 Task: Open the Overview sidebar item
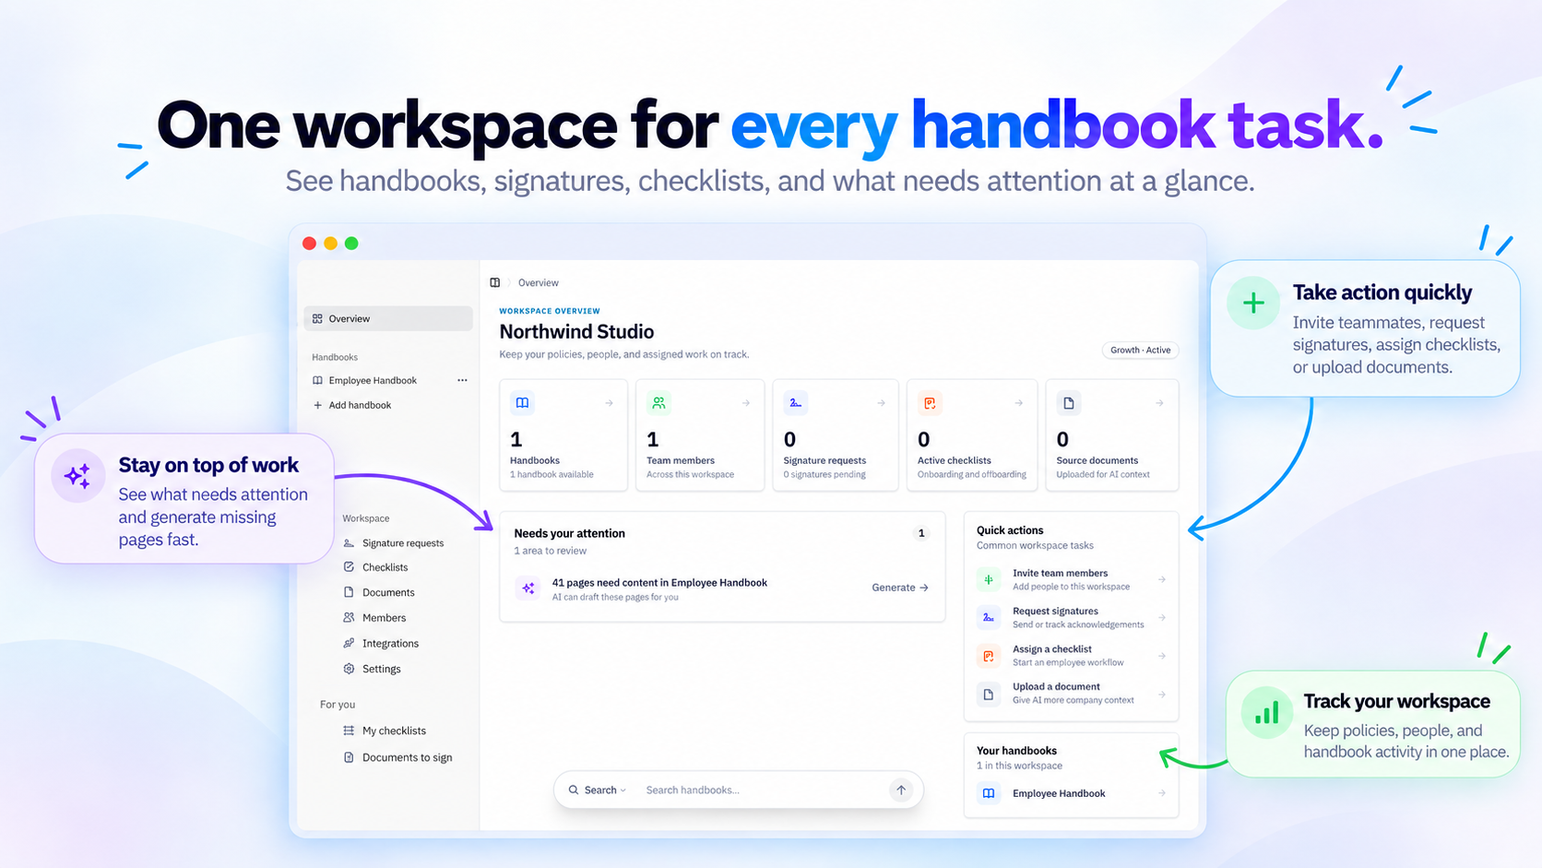[x=388, y=318]
